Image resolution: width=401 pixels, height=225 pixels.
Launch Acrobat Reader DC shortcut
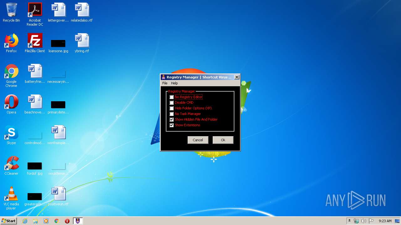35,14
